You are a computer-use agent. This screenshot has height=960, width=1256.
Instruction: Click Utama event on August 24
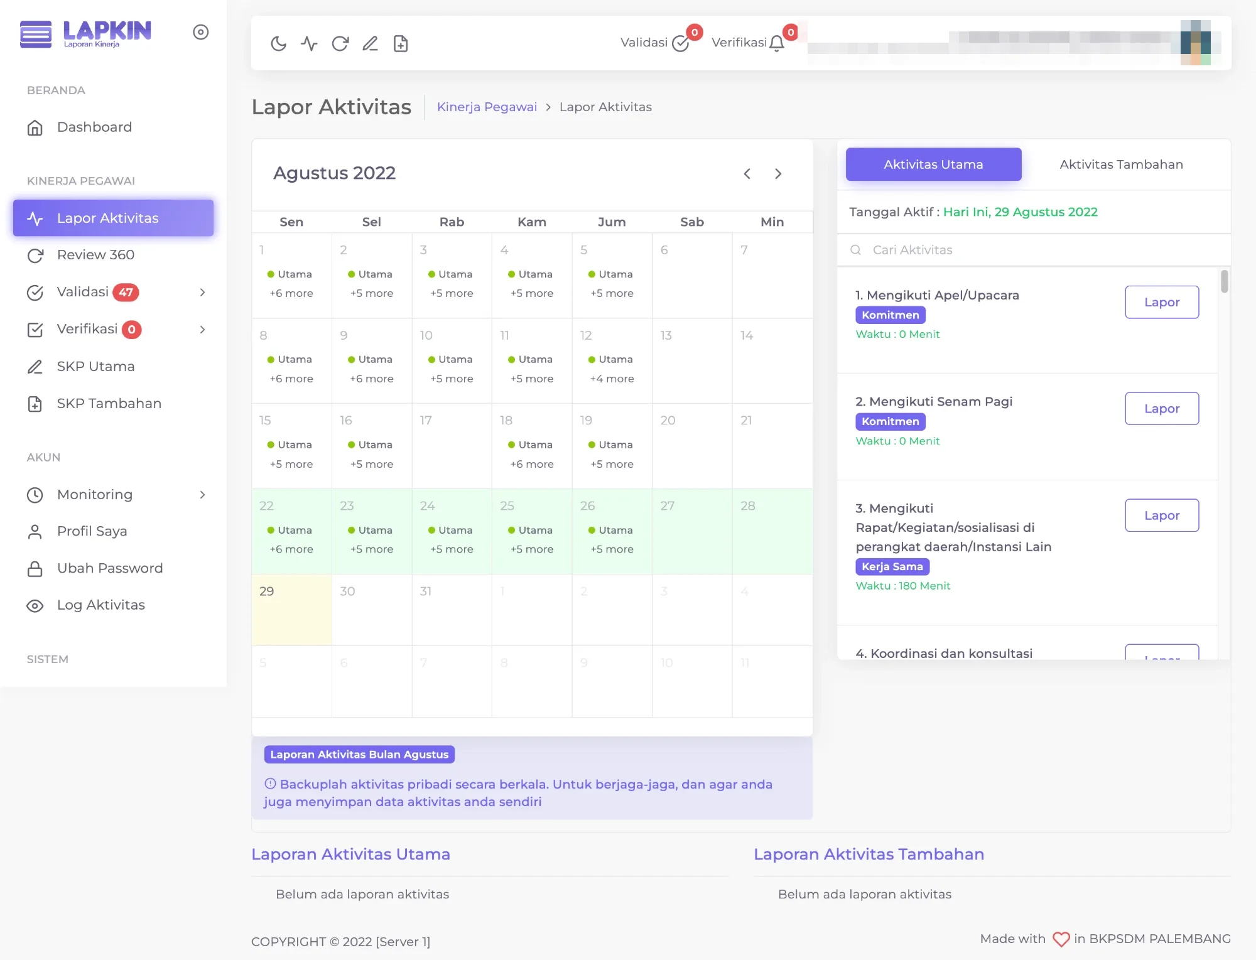pos(451,530)
